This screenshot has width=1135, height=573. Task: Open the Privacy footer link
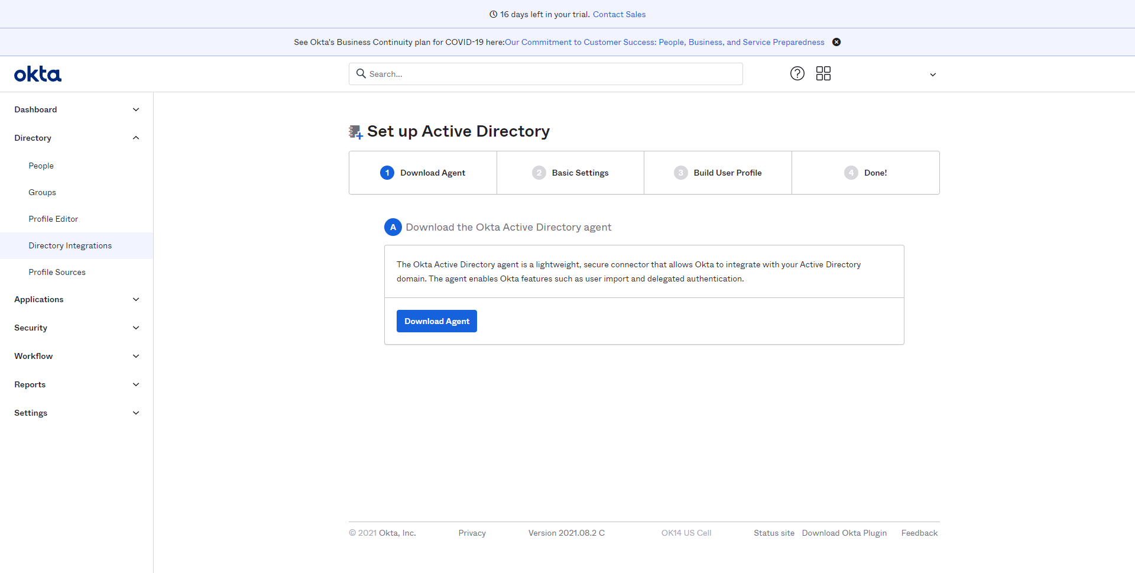click(x=472, y=533)
